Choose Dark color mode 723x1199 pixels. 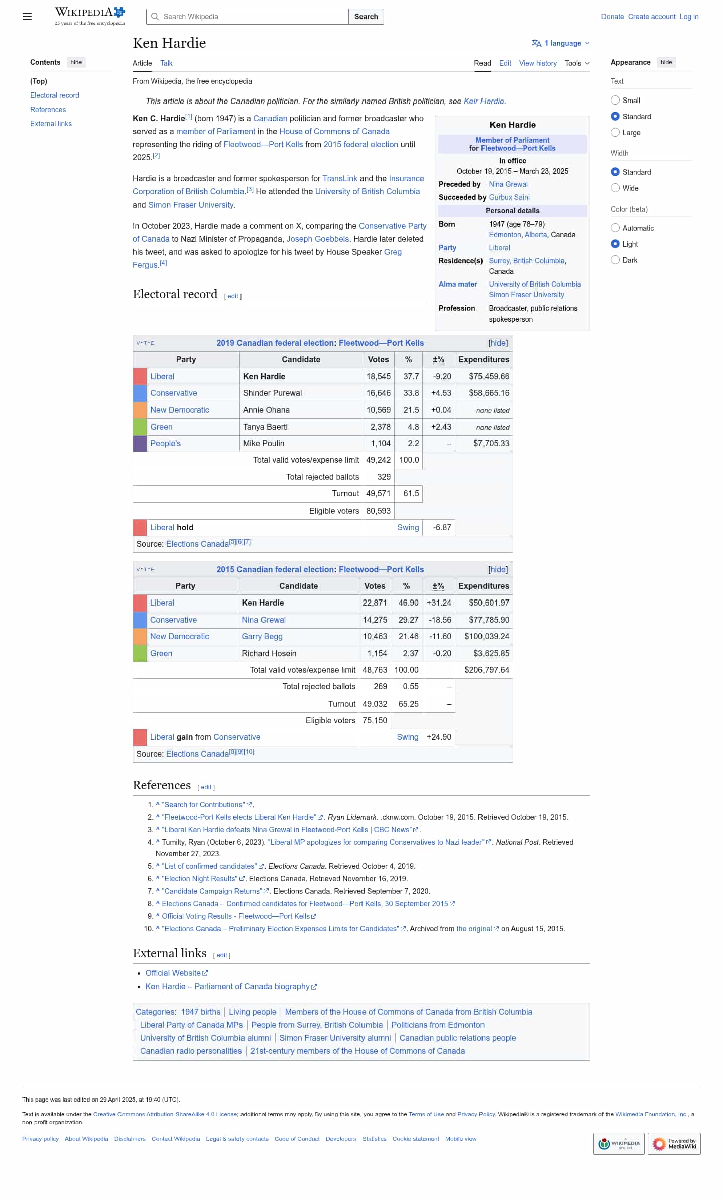coord(615,260)
